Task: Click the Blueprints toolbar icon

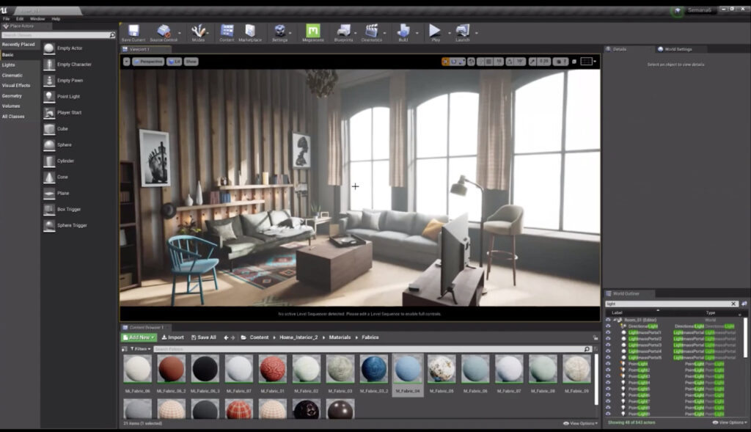Action: click(343, 31)
